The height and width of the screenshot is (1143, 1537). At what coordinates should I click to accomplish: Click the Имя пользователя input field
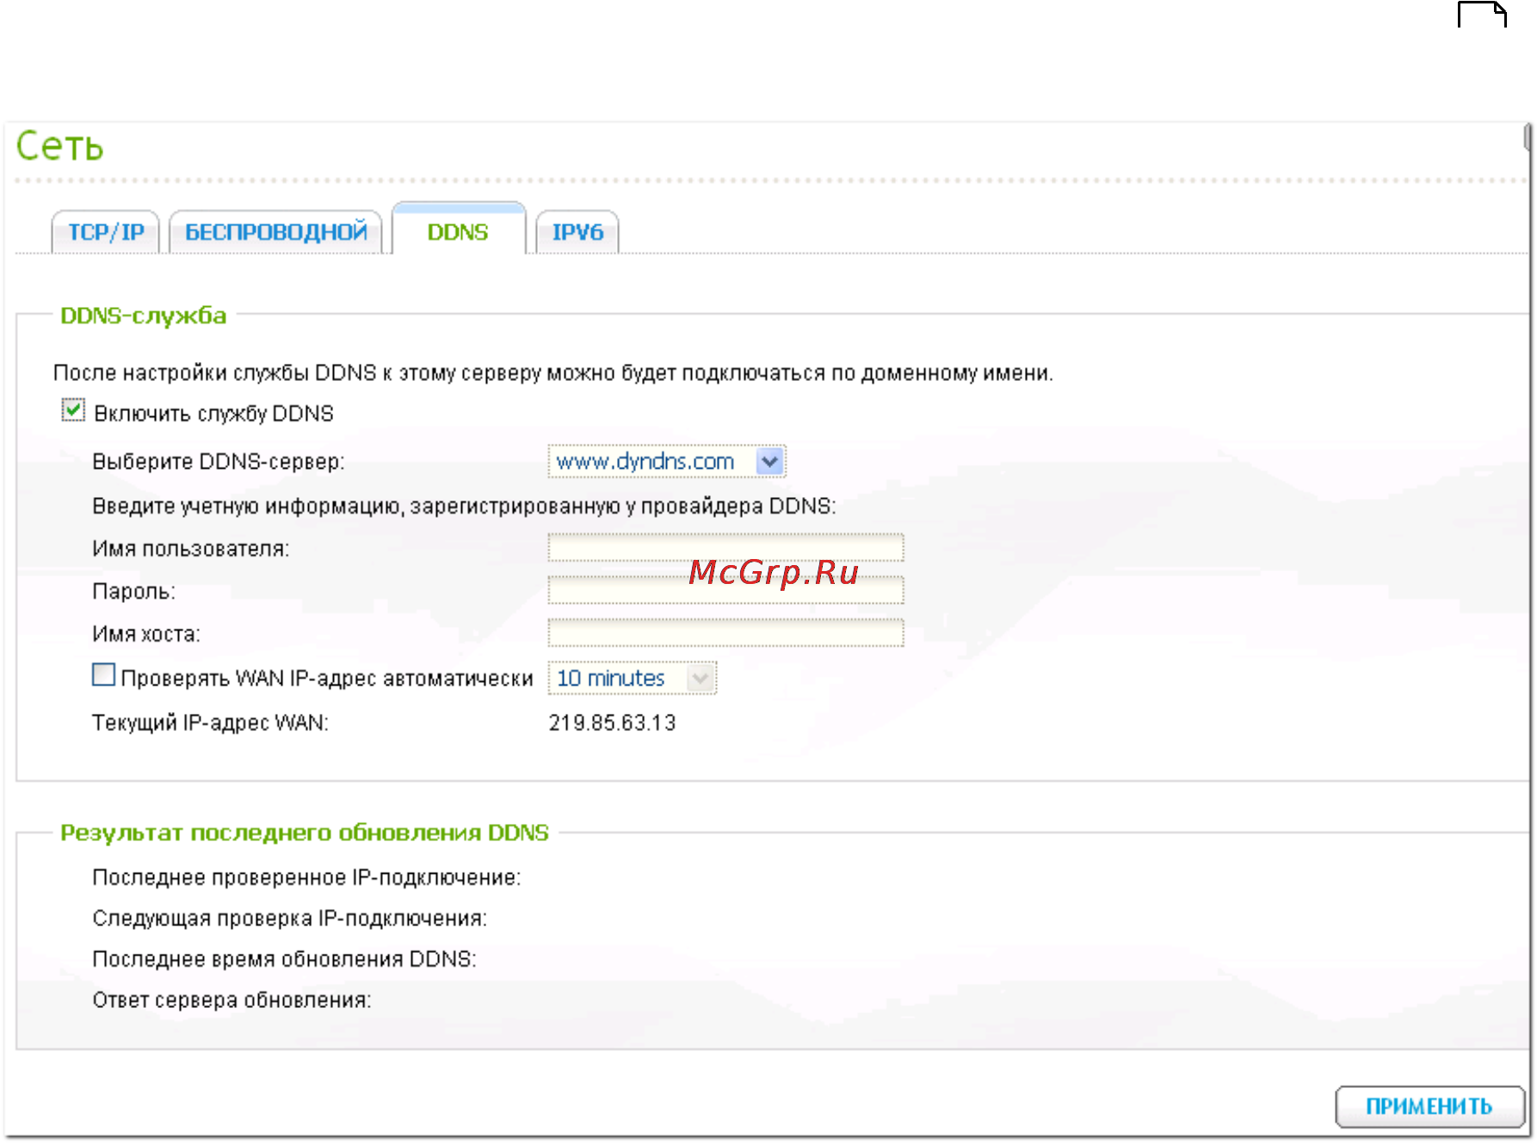click(x=725, y=547)
